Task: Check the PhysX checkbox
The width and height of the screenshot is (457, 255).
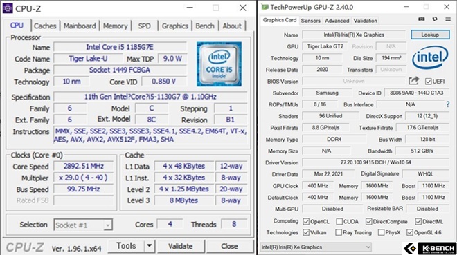Action: pyautogui.click(x=381, y=232)
